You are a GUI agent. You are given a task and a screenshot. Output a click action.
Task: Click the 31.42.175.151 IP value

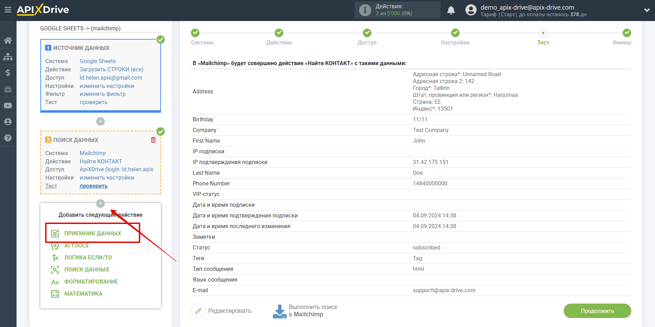pyautogui.click(x=430, y=162)
